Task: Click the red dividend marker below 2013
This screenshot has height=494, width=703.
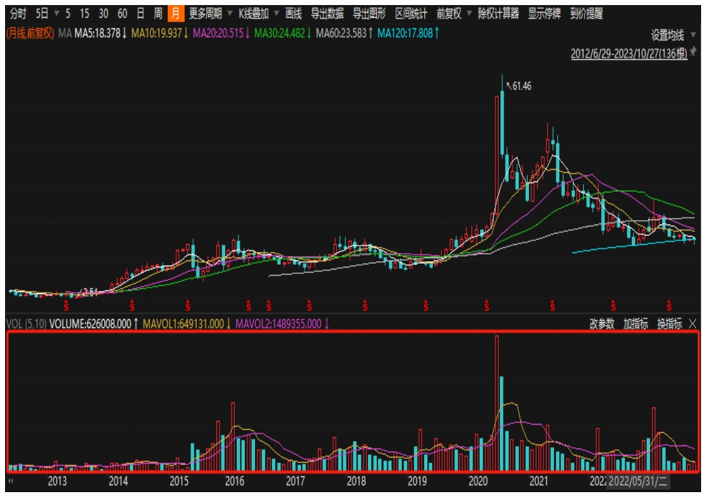Action: 67,307
